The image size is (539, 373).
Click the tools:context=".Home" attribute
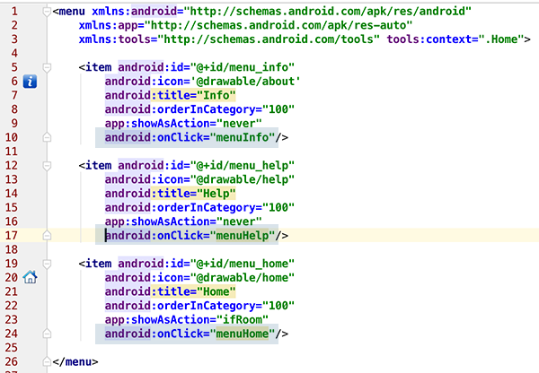click(455, 39)
